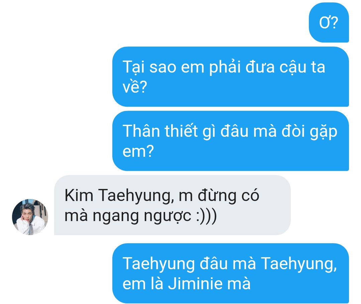Screen dimensions: 361x304
Task: Click the words "Tại sao" in the second bubble
Action: point(149,68)
